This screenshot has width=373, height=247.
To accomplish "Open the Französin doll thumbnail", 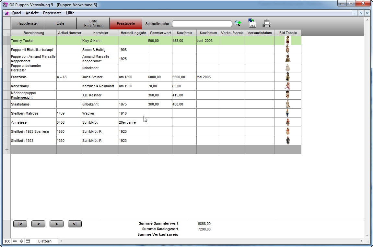I will (287, 77).
